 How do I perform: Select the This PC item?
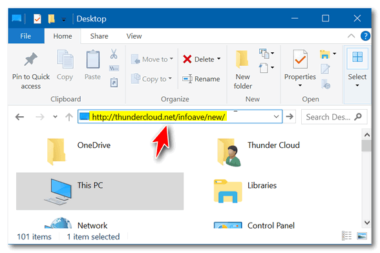(x=100, y=191)
